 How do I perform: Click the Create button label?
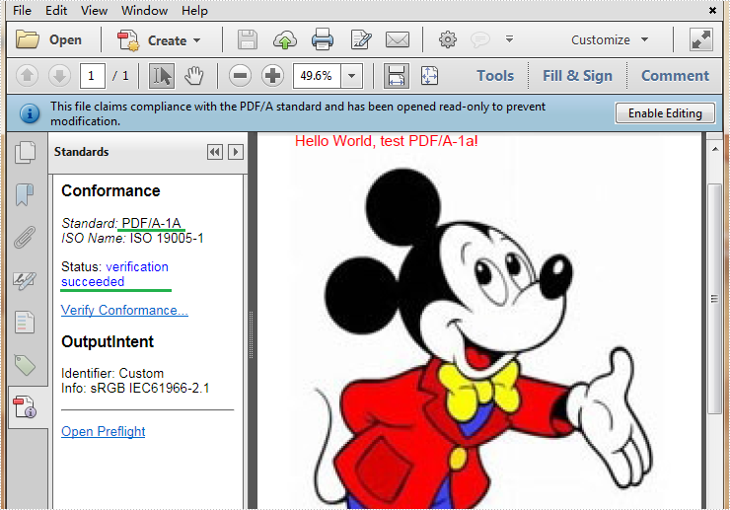[x=167, y=40]
